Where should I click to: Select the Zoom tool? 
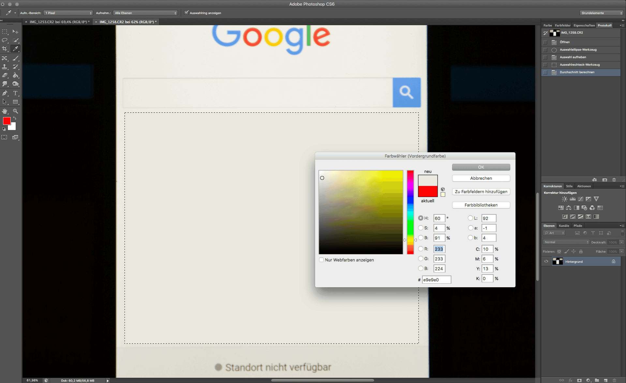pos(15,111)
